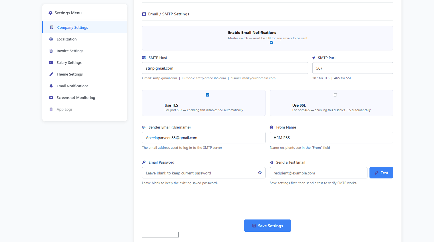The image size is (434, 242).
Task: Click the Company Settings building icon
Action: [x=52, y=28]
